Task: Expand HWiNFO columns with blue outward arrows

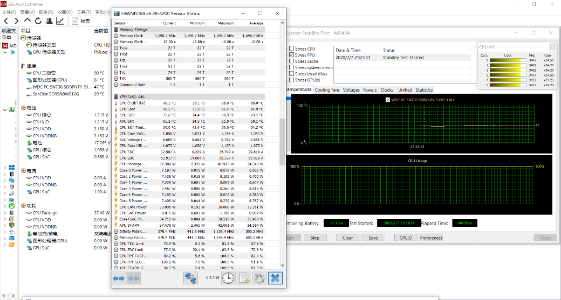Action: 119,278
